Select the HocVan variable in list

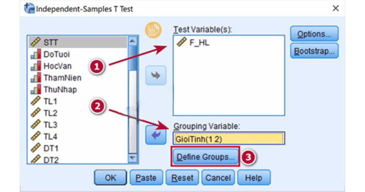coord(57,66)
